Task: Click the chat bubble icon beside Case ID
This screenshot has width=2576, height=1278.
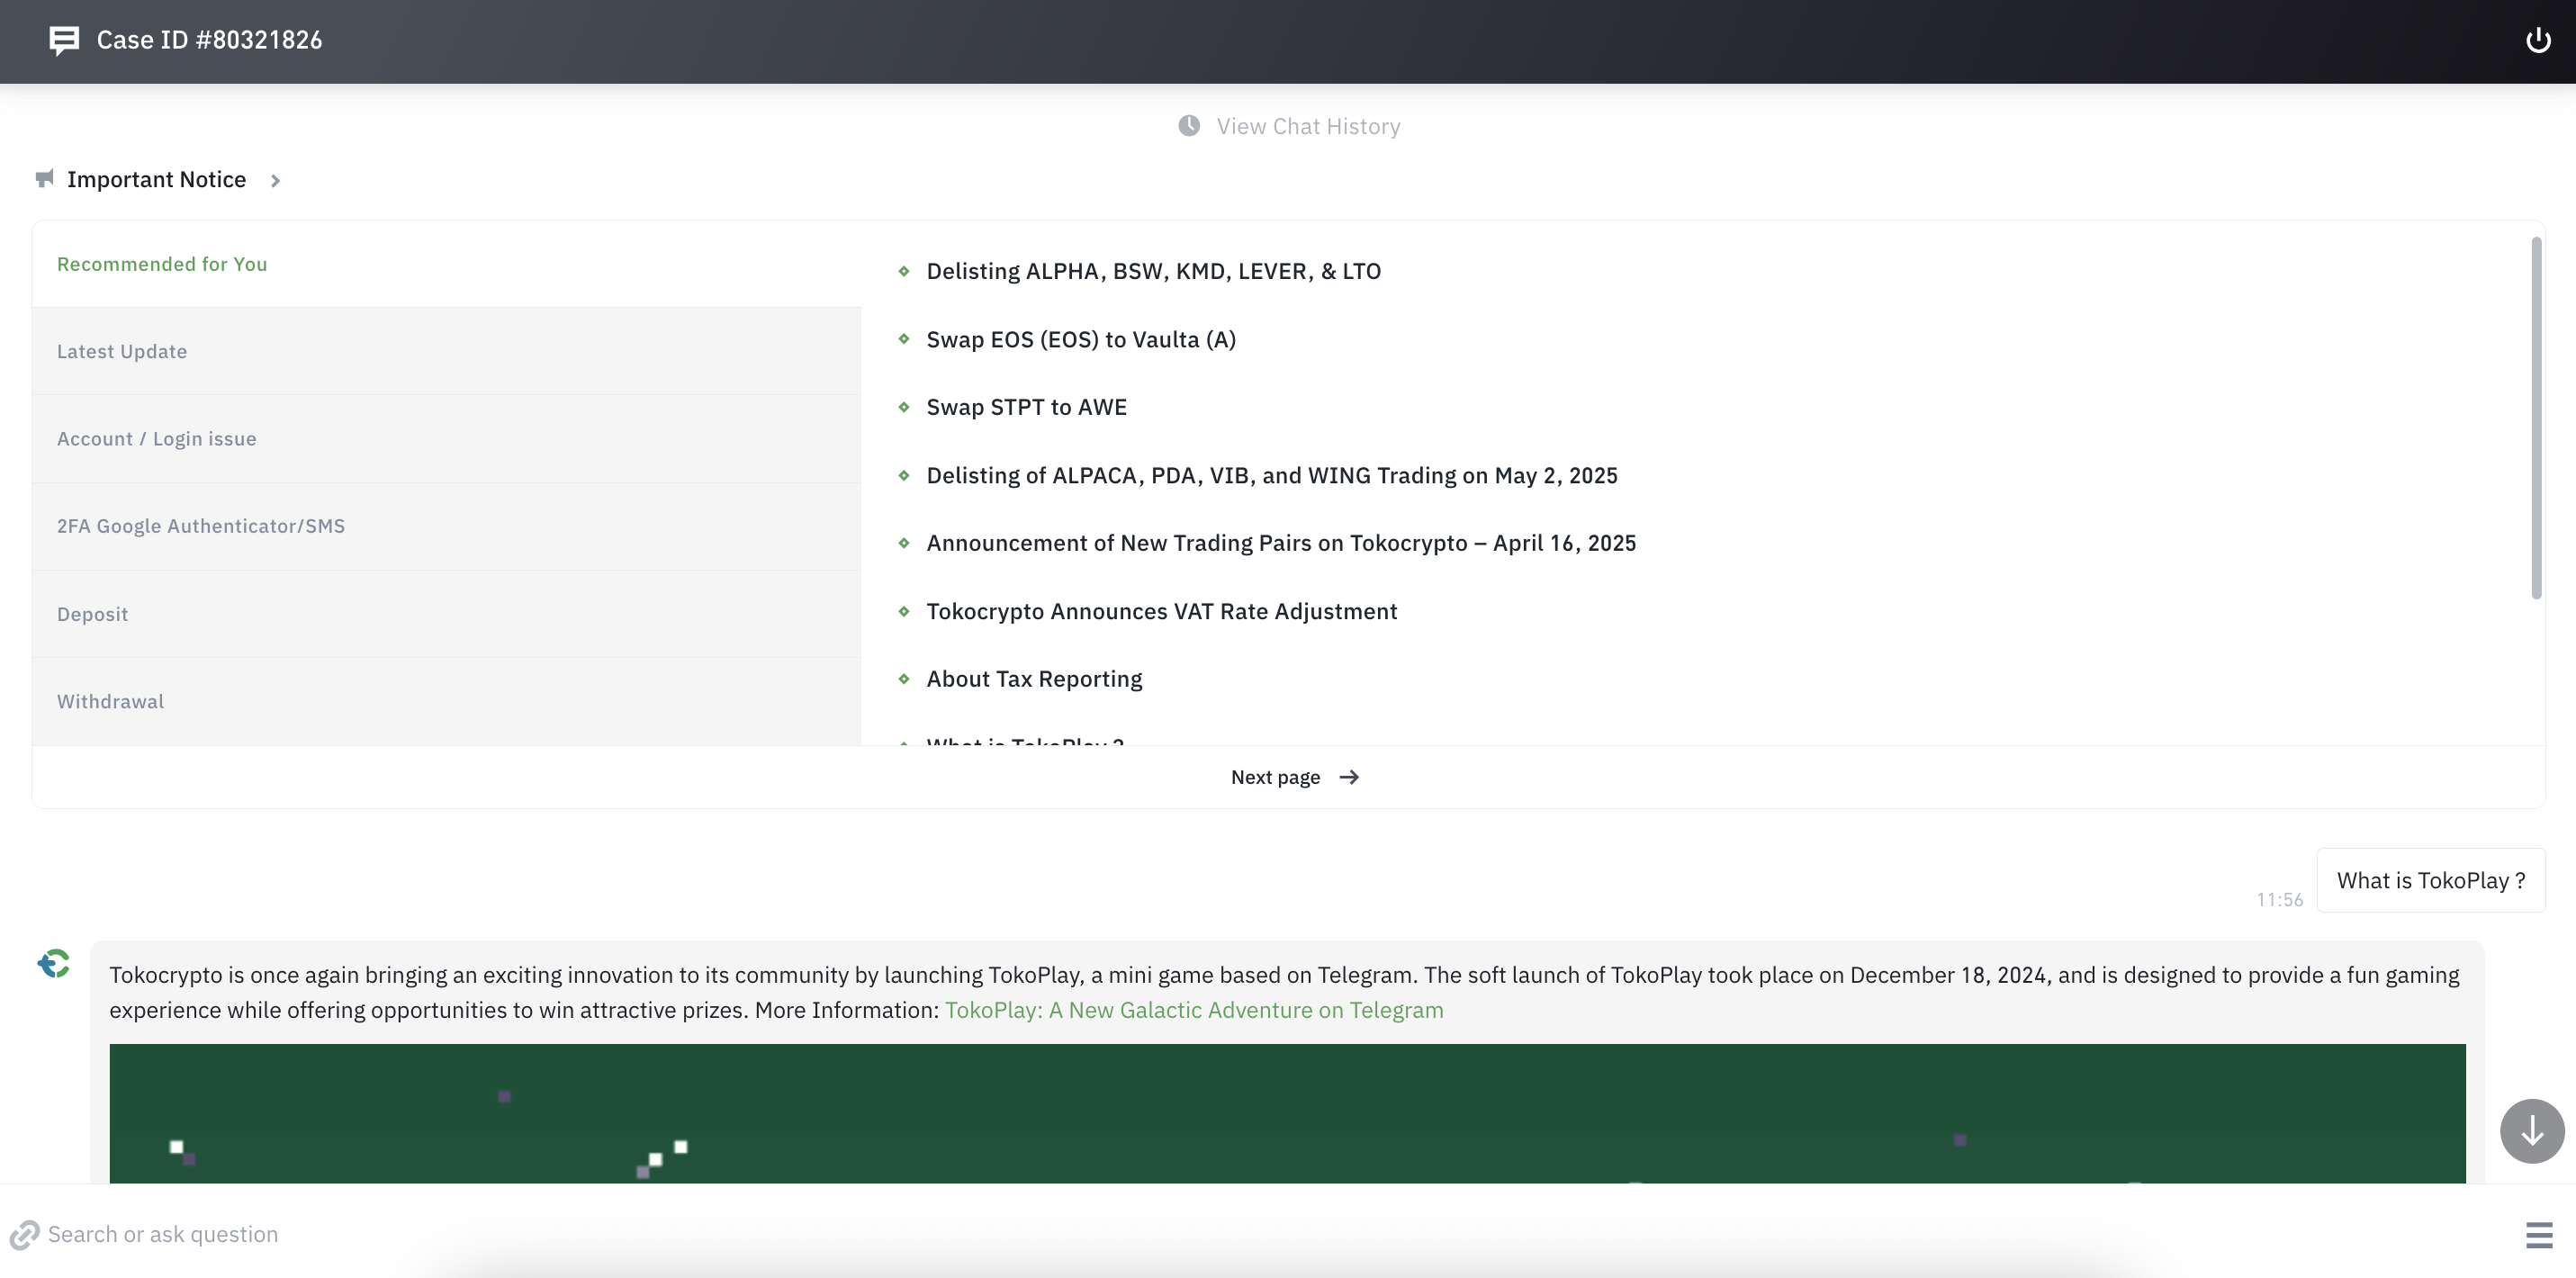Action: pos(64,40)
